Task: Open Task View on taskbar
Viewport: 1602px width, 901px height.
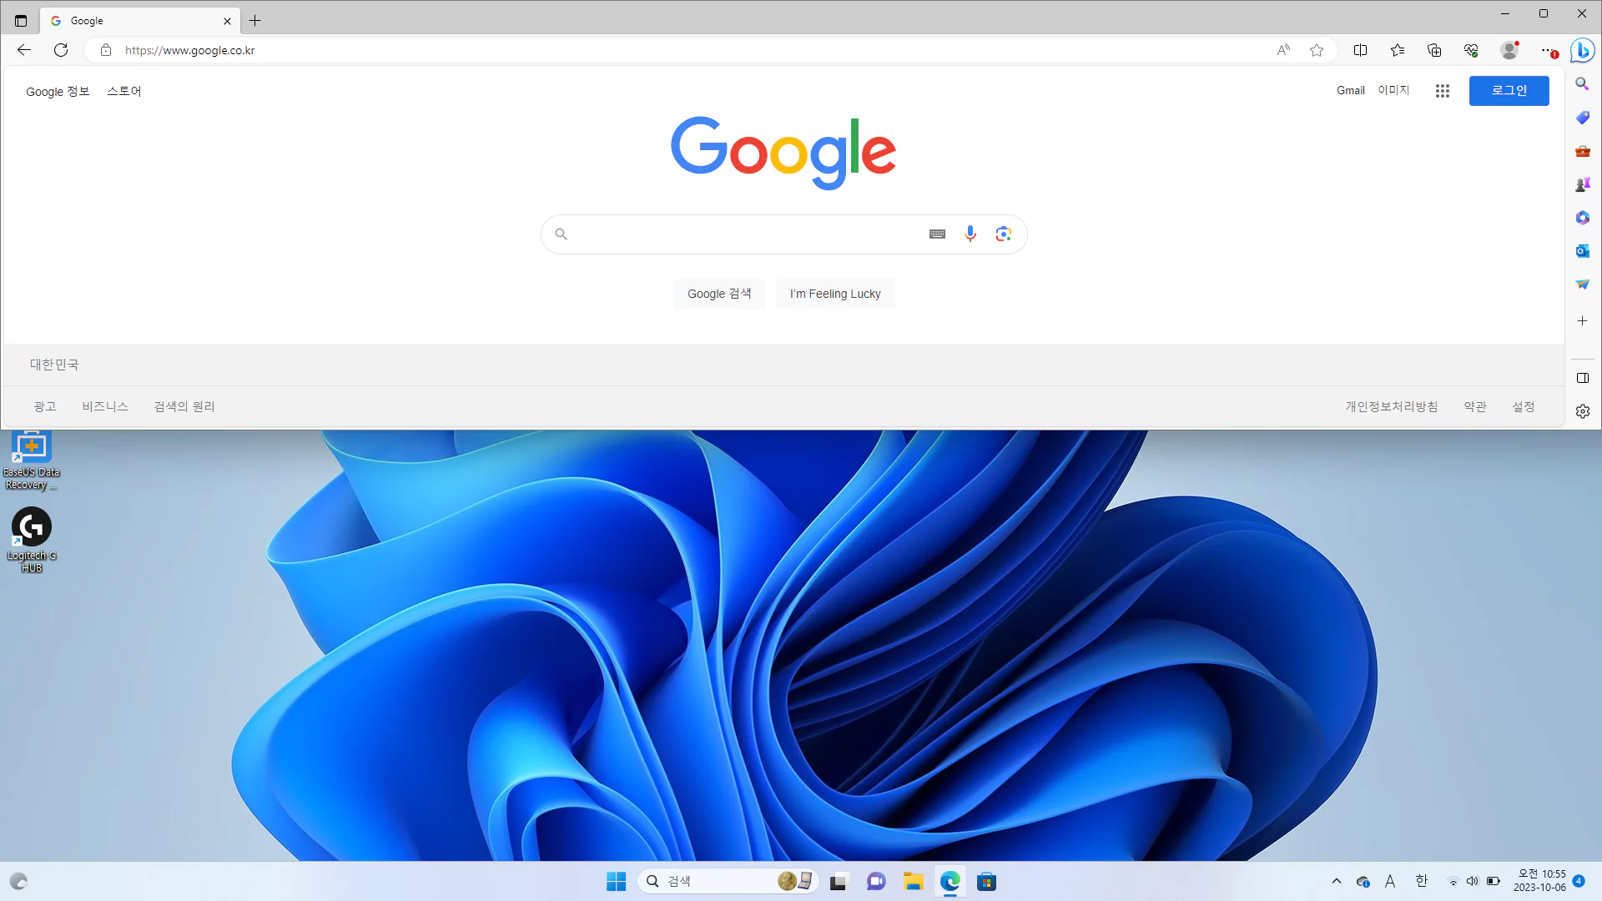Action: point(839,881)
